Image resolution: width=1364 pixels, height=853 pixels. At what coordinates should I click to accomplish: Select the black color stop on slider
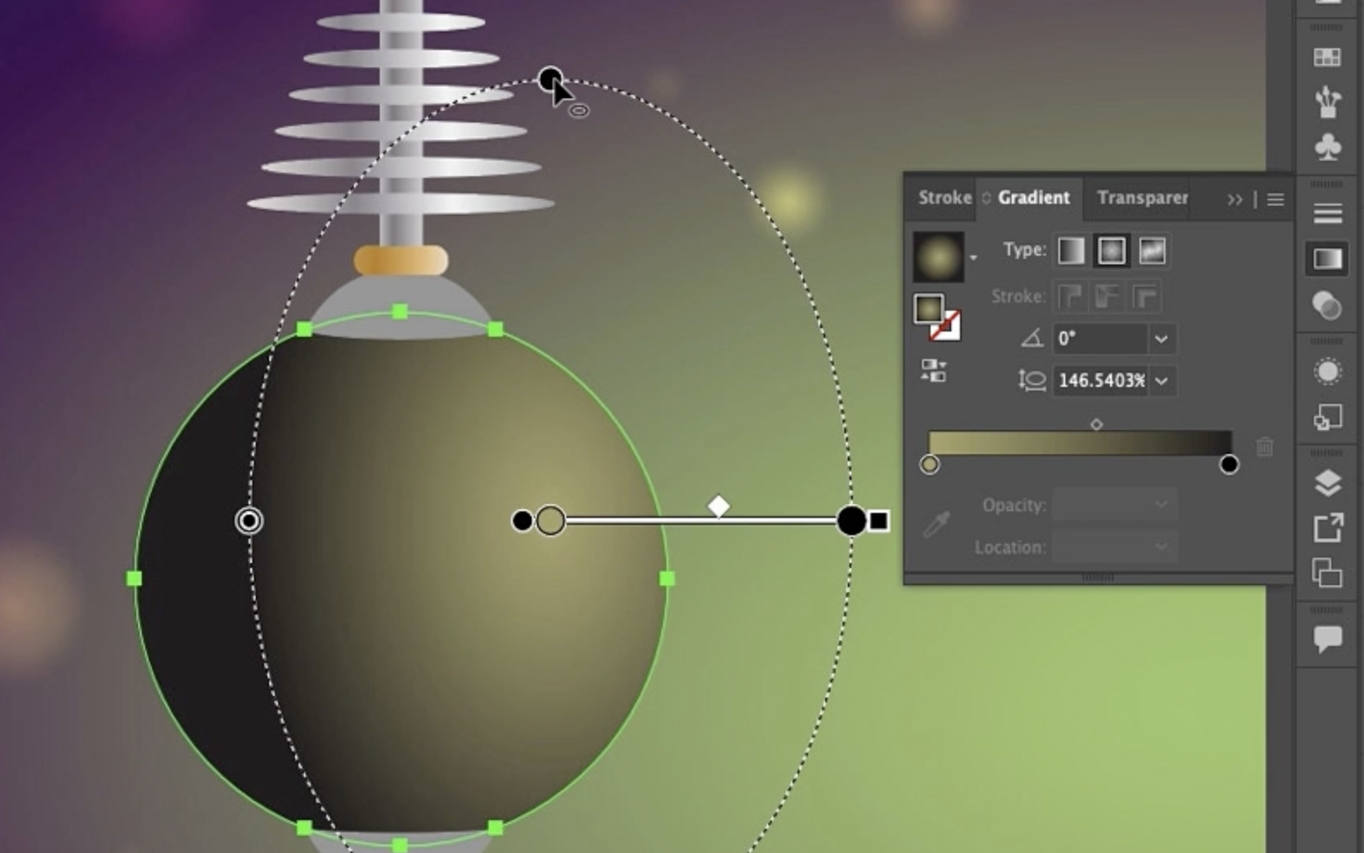(x=1228, y=464)
